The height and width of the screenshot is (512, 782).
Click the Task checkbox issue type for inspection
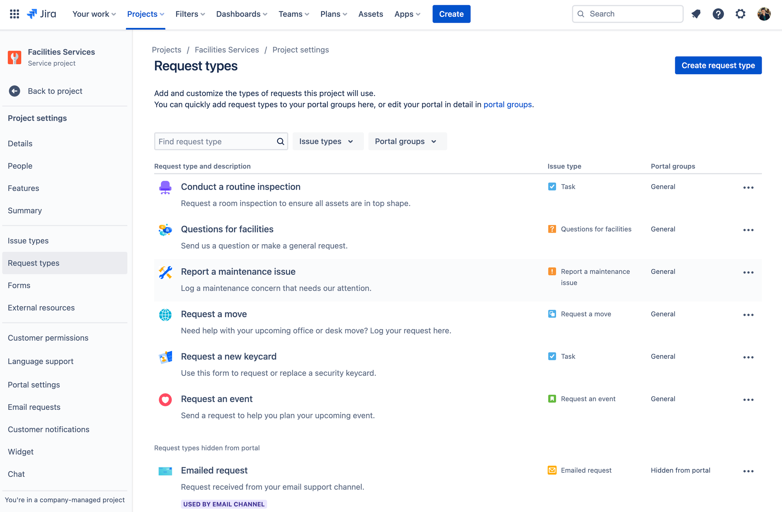[x=552, y=186]
